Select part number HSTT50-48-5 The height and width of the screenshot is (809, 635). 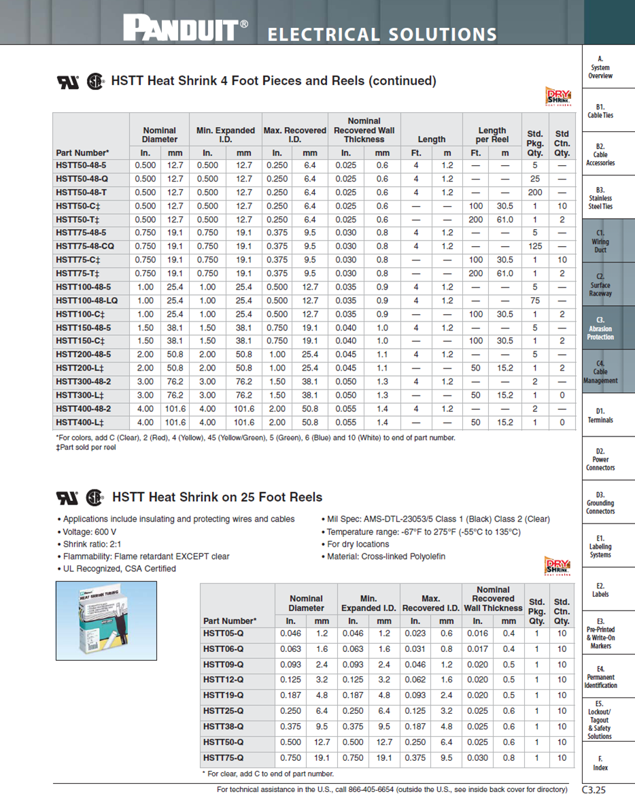point(81,166)
